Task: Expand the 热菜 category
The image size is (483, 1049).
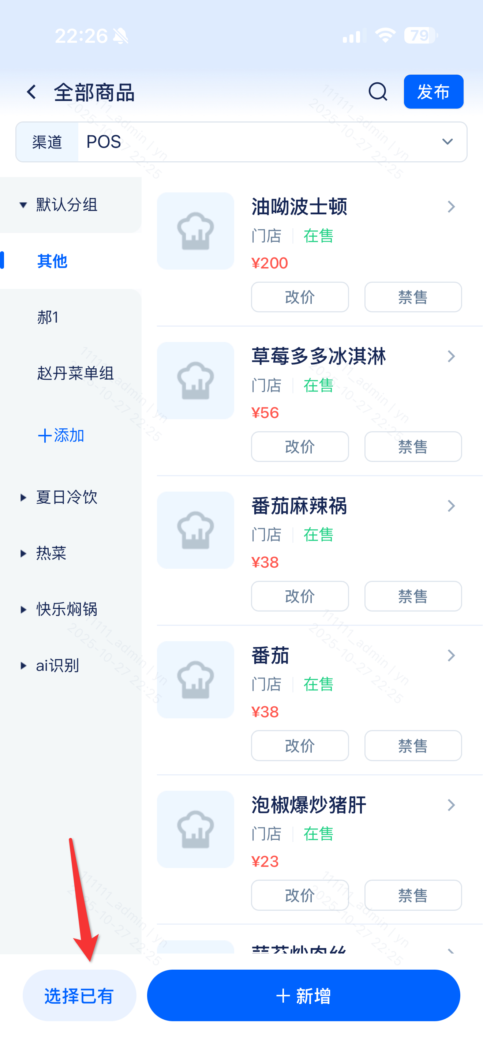Action: (23, 553)
